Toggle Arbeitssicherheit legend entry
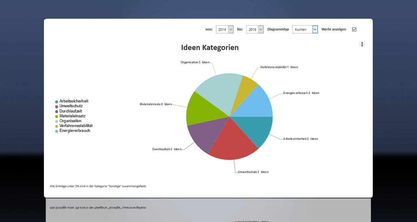This screenshot has width=417, height=222. (x=72, y=101)
